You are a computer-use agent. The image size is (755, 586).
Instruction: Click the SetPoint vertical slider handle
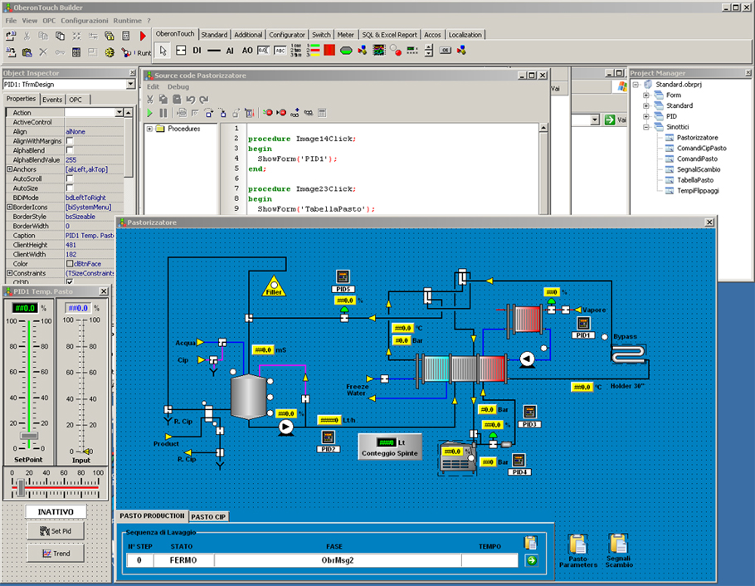tap(29, 436)
